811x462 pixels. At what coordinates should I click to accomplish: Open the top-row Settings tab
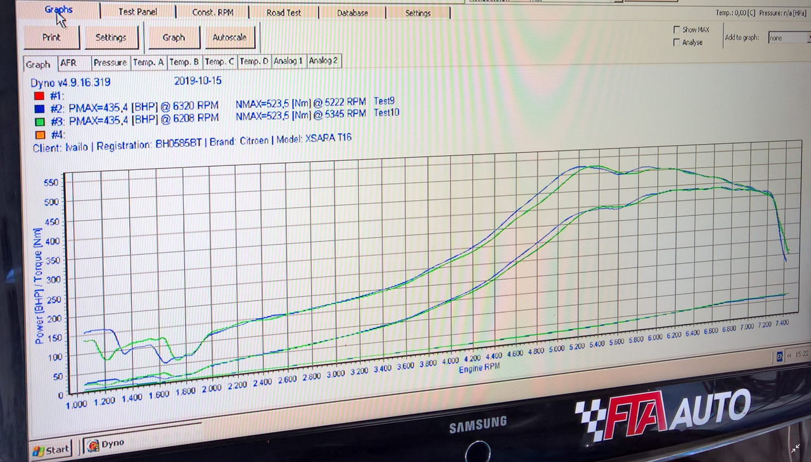coord(418,13)
